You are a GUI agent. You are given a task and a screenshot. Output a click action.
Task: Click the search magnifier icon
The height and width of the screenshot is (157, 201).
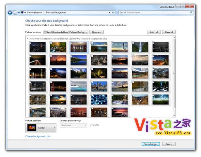click(x=191, y=13)
